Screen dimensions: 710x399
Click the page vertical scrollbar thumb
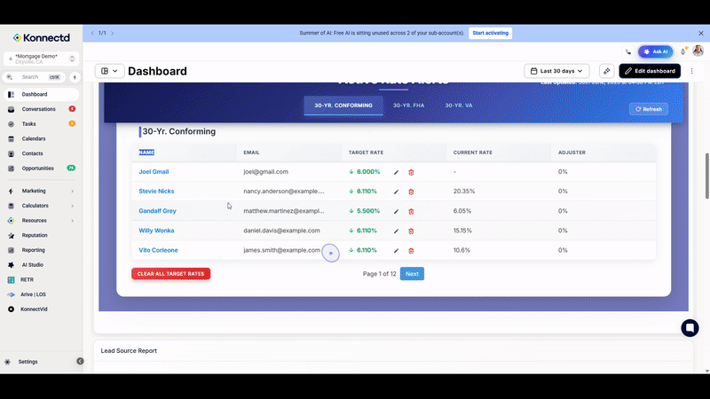point(706,176)
